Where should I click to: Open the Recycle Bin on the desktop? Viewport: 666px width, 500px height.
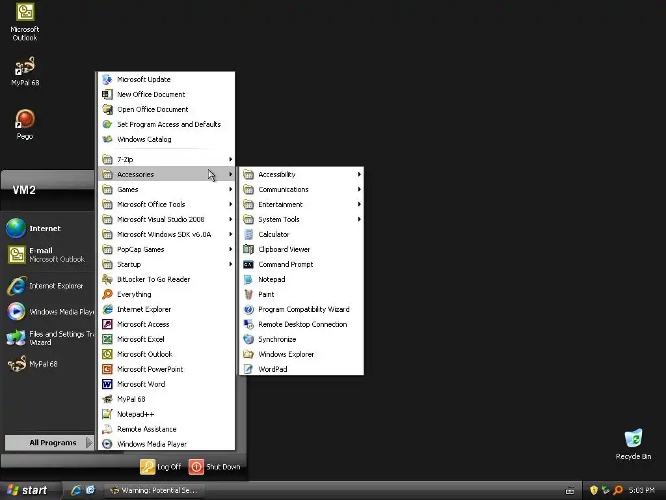(633, 444)
